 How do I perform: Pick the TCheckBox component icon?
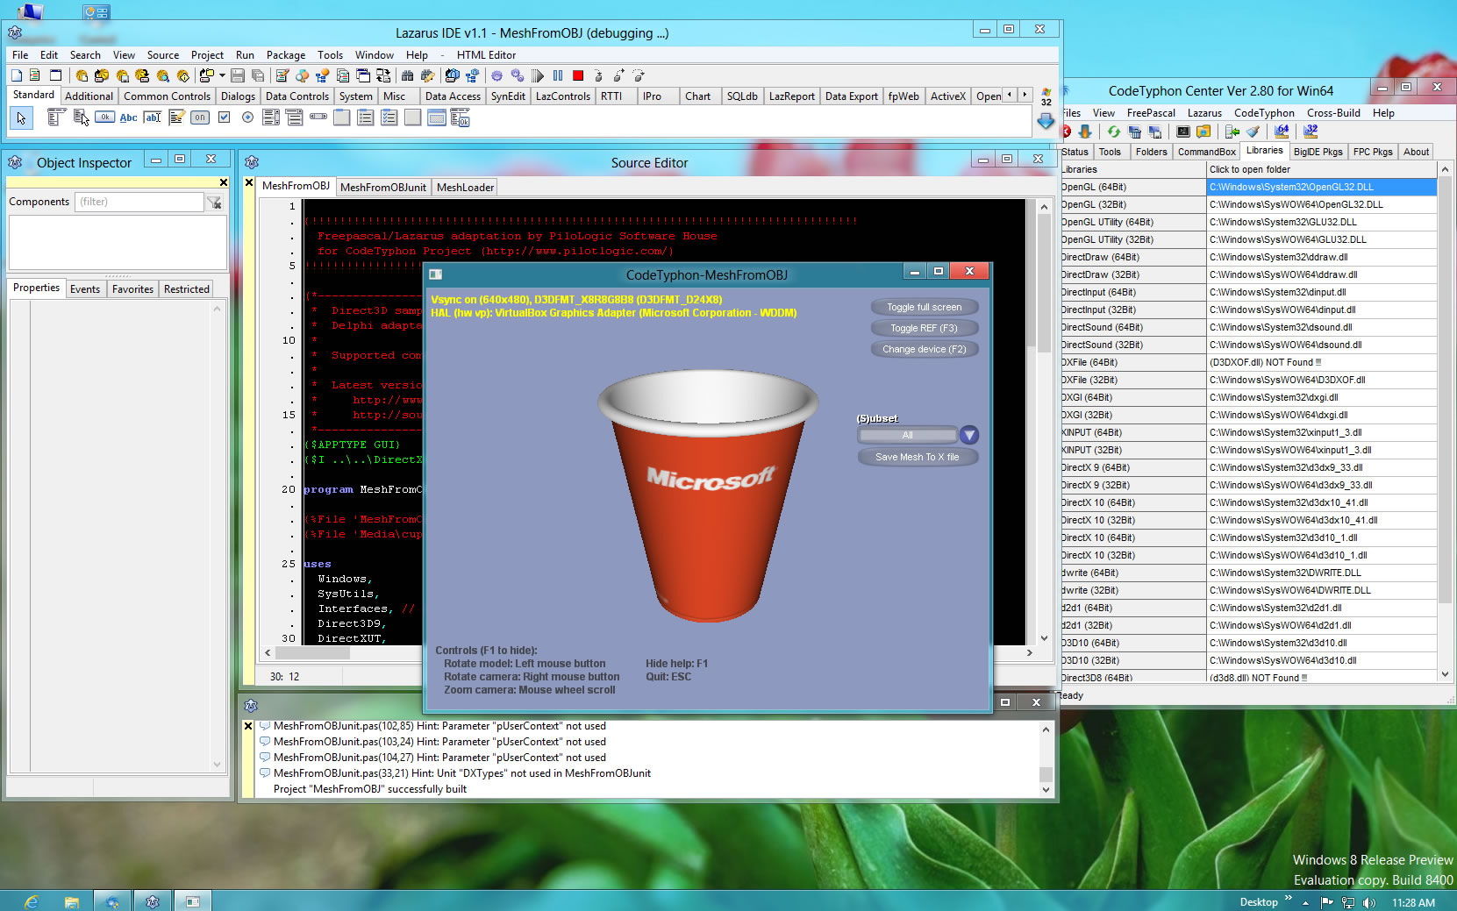click(x=224, y=117)
